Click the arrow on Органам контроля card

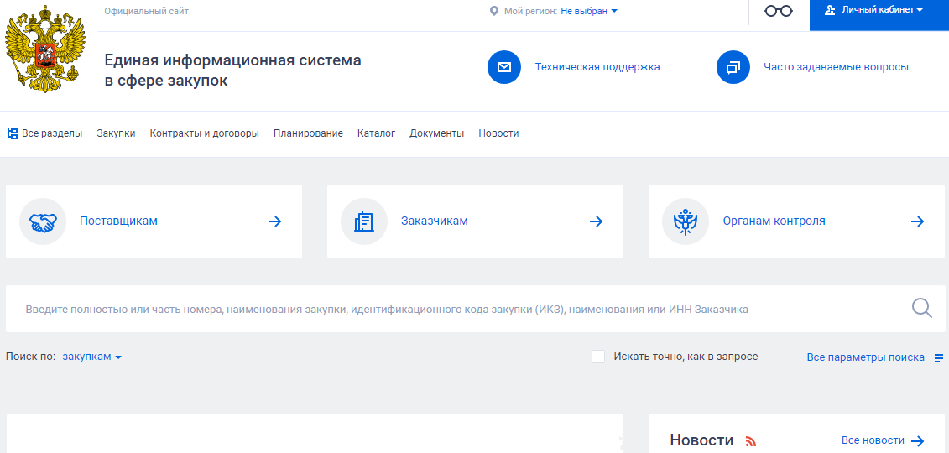917,221
